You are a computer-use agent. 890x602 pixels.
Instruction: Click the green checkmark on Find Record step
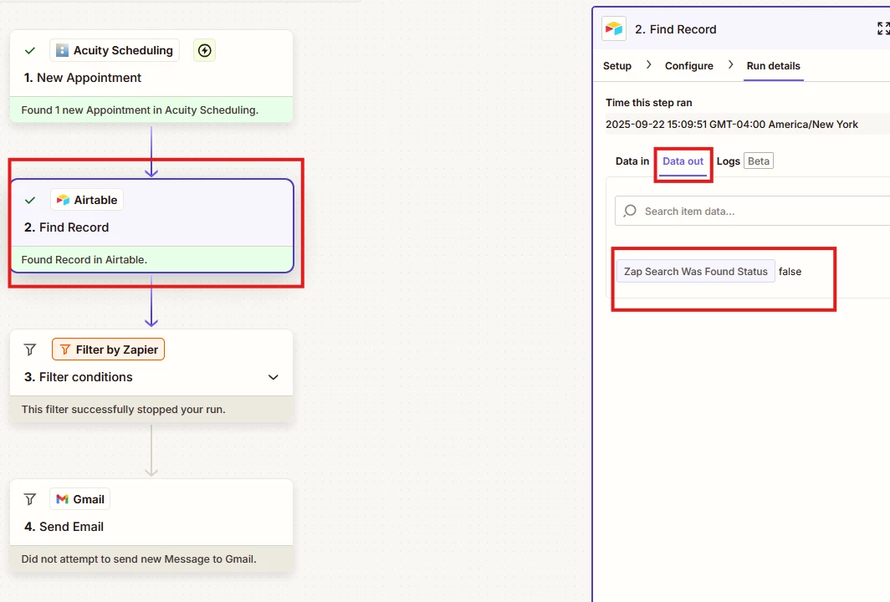[x=30, y=201]
